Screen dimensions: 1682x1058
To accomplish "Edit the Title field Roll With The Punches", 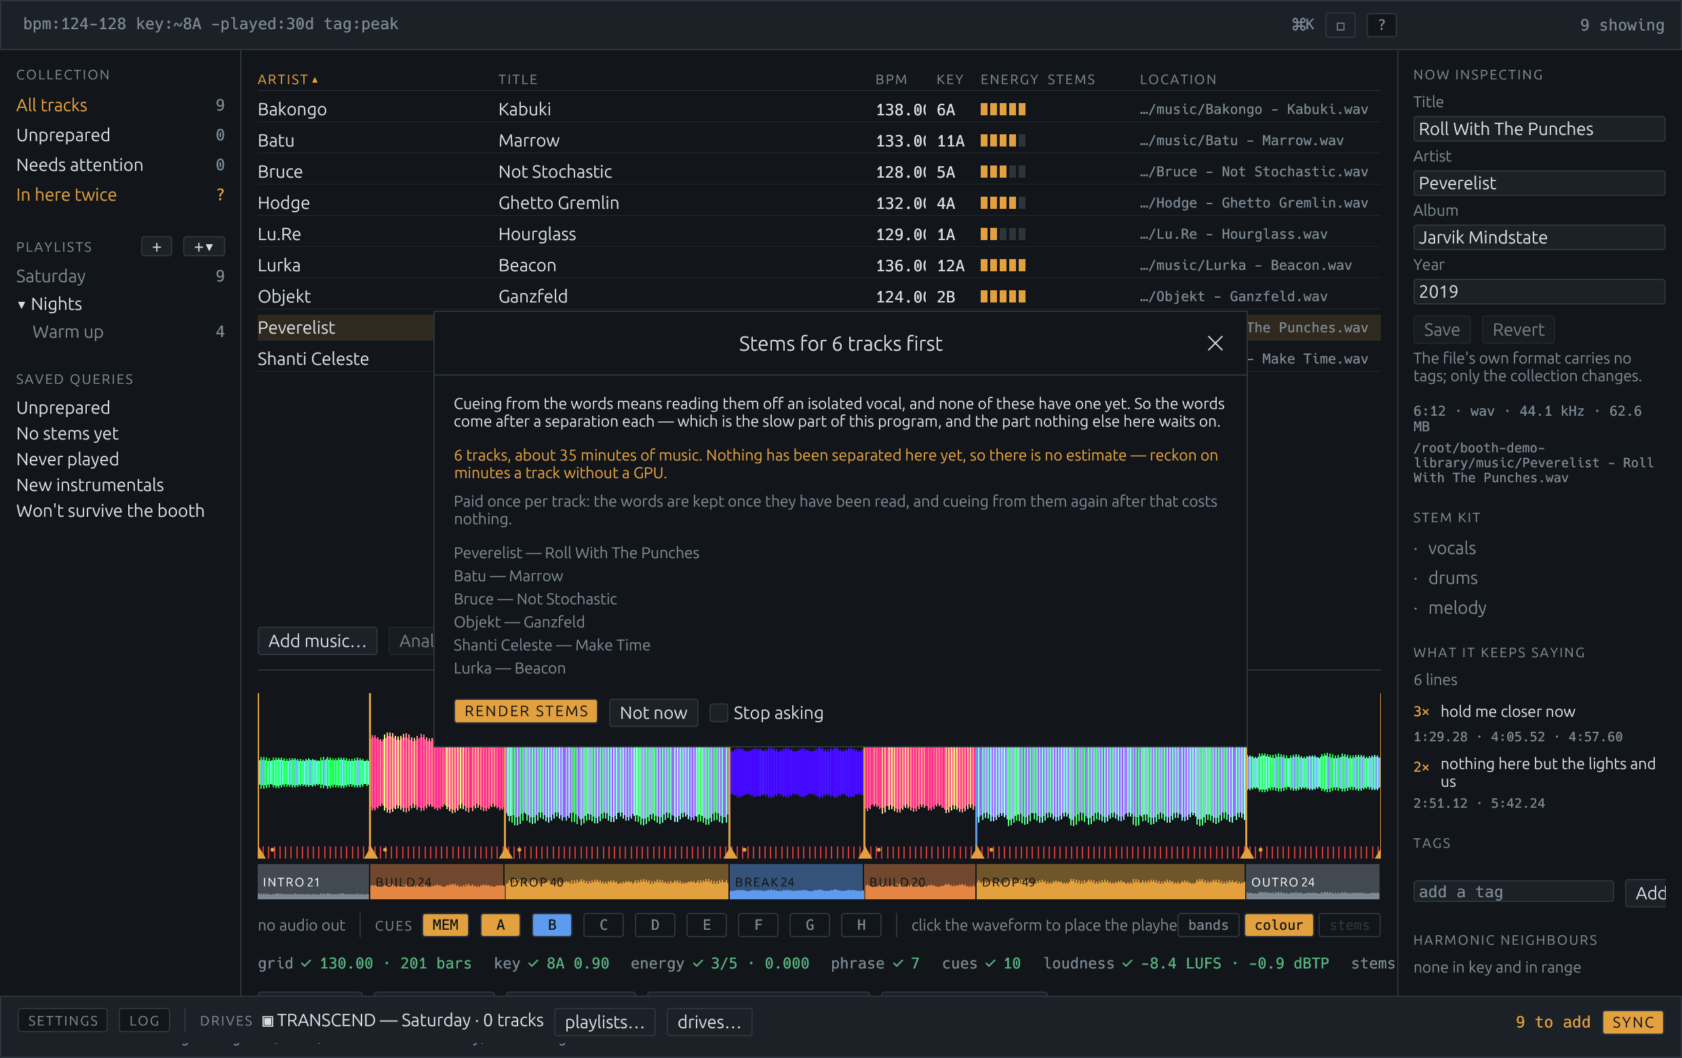I will pyautogui.click(x=1539, y=129).
